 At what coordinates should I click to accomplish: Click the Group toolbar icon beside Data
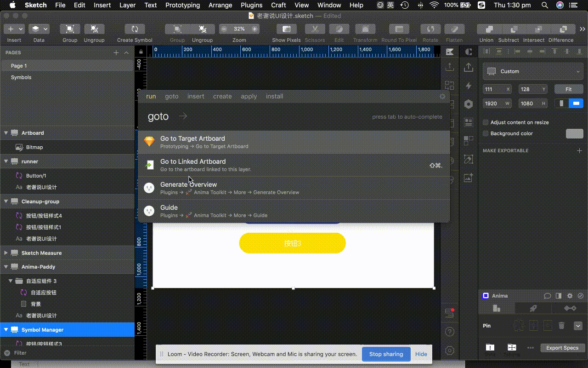(x=70, y=29)
